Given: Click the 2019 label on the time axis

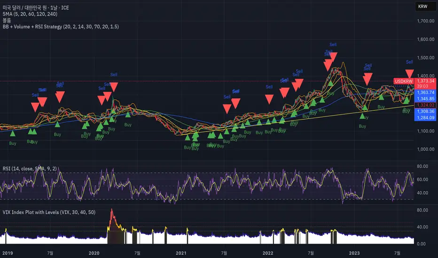Looking at the screenshot, I should (x=8, y=253).
